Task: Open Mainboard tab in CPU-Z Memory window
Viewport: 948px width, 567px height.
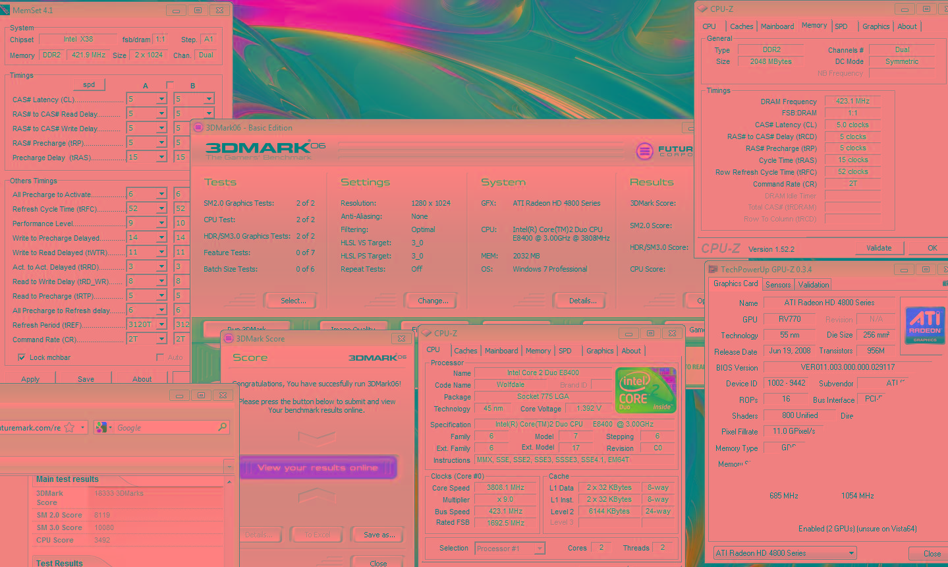Action: [x=777, y=26]
